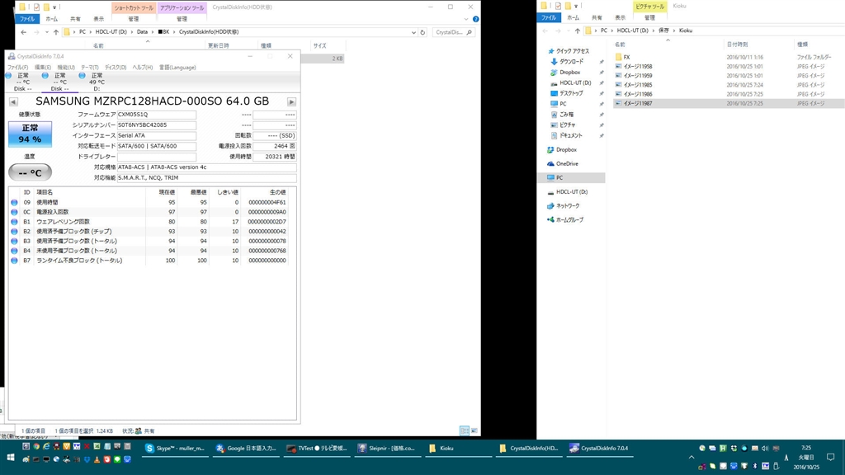This screenshot has height=475, width=845.
Task: Open the 編集(E) menu
Action: (43, 68)
